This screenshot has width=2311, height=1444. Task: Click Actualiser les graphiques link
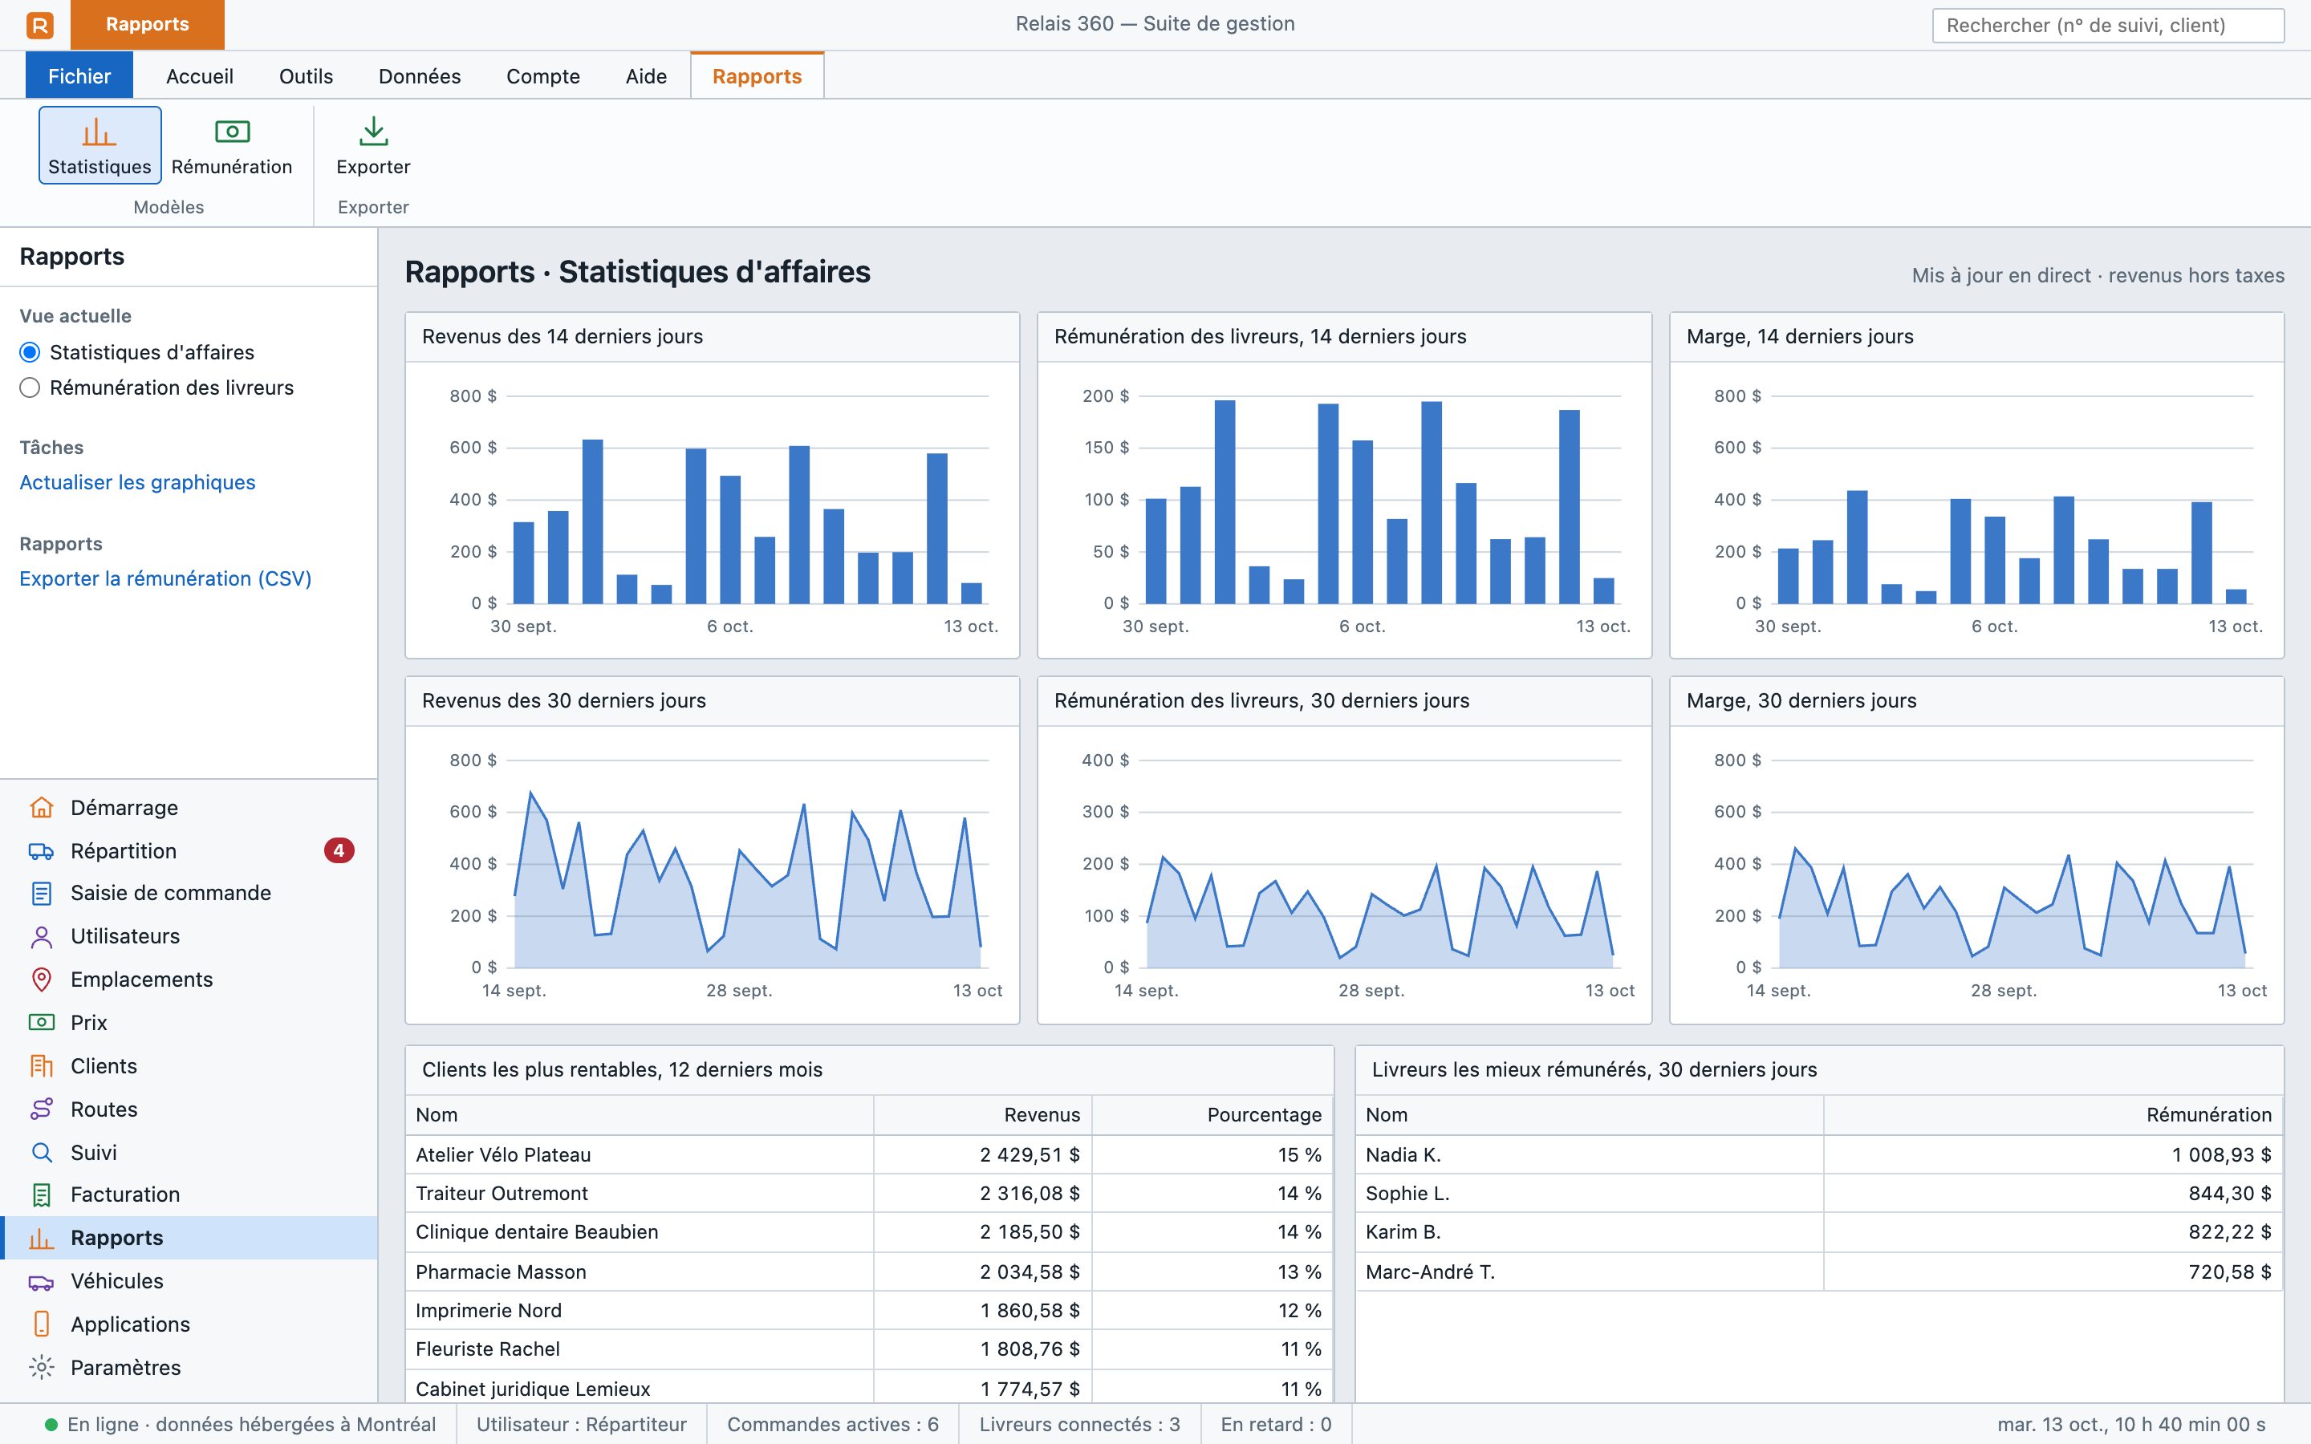[137, 482]
